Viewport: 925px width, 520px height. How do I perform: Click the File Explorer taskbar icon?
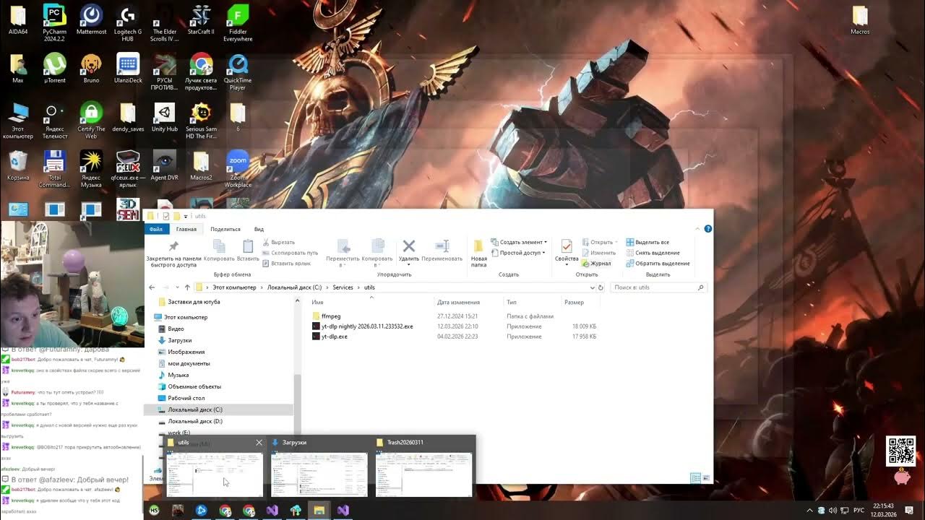coord(319,510)
